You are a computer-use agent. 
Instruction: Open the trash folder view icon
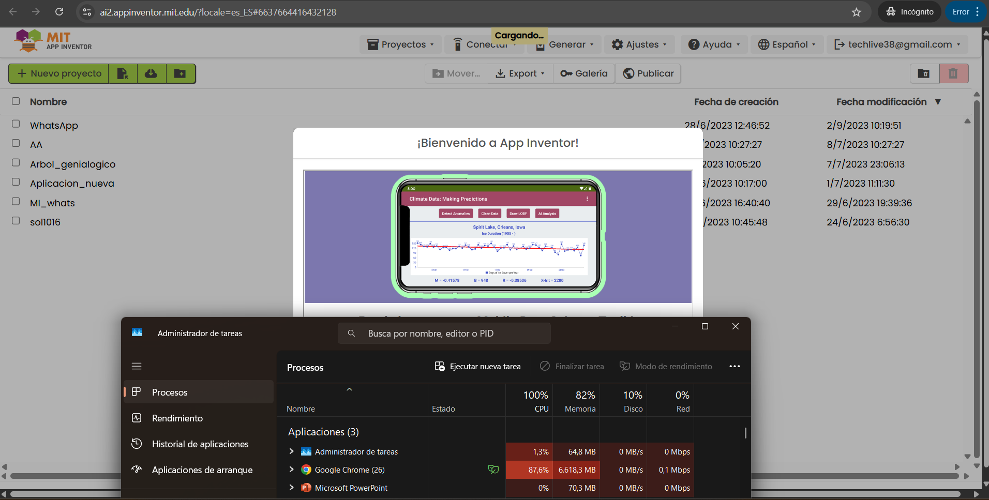click(x=924, y=73)
